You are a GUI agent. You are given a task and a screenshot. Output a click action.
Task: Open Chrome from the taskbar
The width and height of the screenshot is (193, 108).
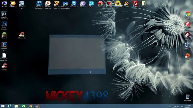click(x=30, y=106)
